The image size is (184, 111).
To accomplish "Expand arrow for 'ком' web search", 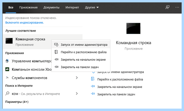I will pos(77,93).
